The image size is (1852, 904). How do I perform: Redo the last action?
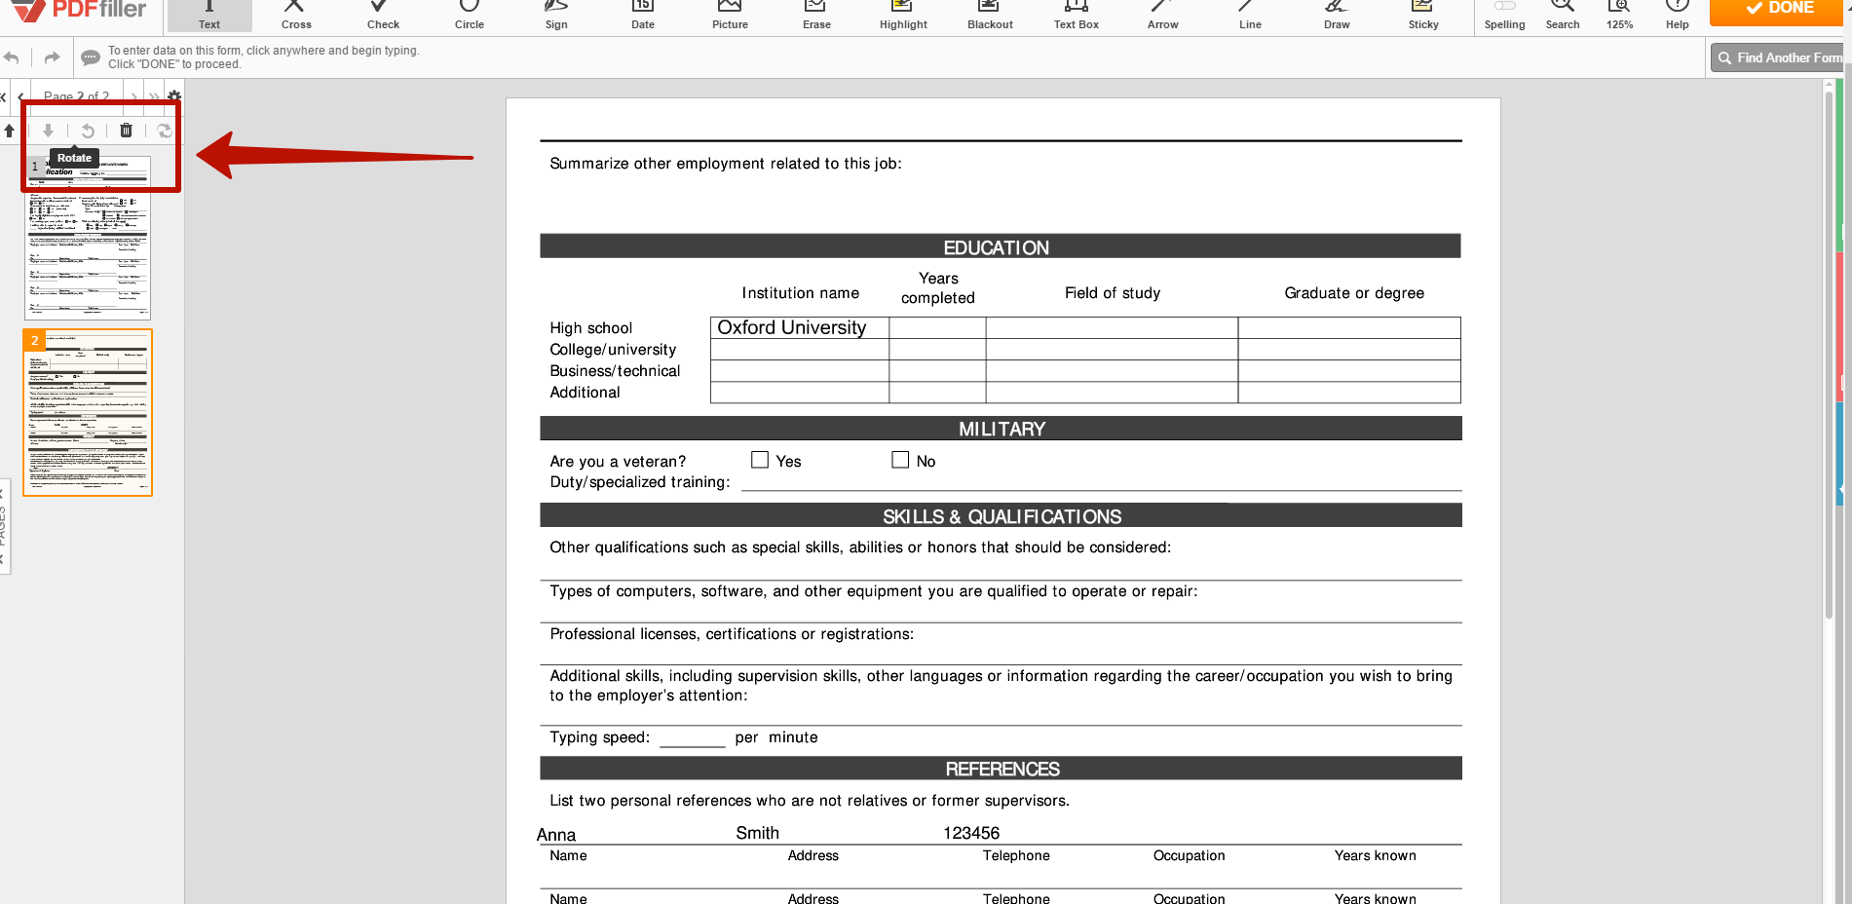pyautogui.click(x=52, y=57)
